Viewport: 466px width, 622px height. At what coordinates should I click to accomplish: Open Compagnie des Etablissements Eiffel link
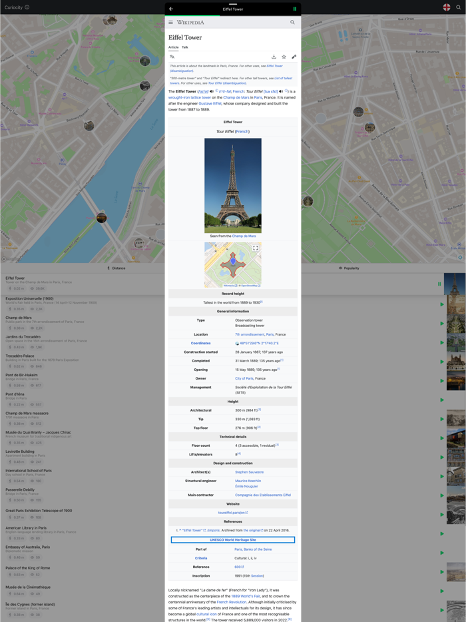262,495
